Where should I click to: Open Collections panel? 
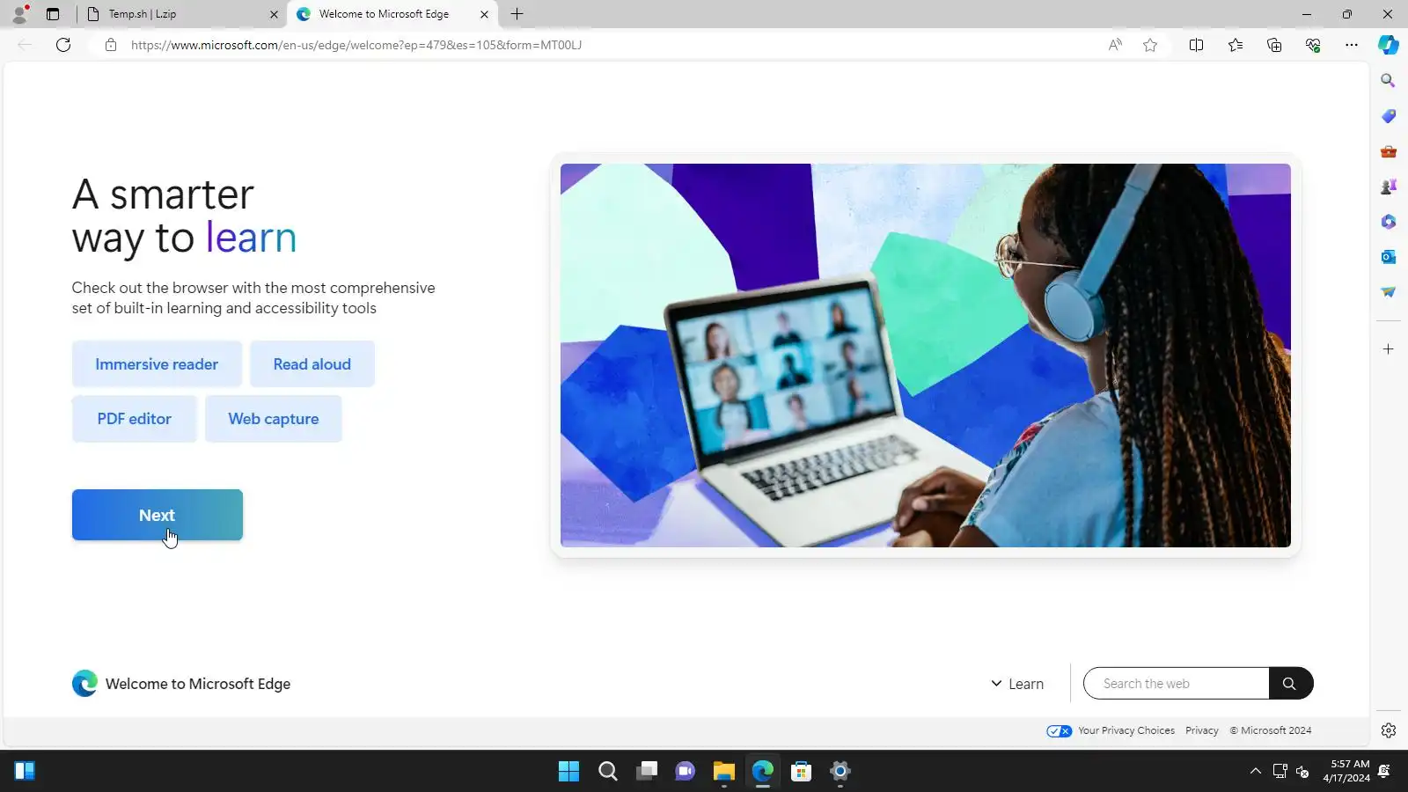click(1274, 45)
